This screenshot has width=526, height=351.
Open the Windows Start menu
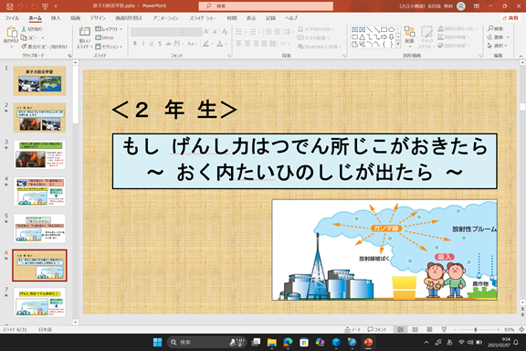pos(157,342)
